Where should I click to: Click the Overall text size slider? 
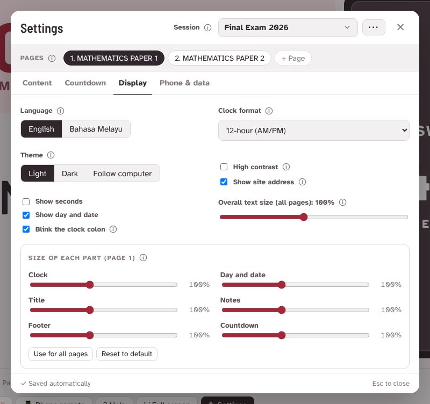(314, 217)
